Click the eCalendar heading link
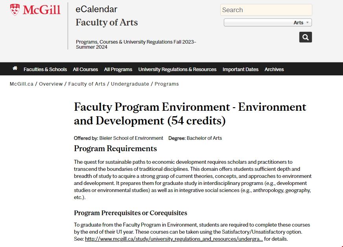Viewport: 343px width, 247px height. 96,9
